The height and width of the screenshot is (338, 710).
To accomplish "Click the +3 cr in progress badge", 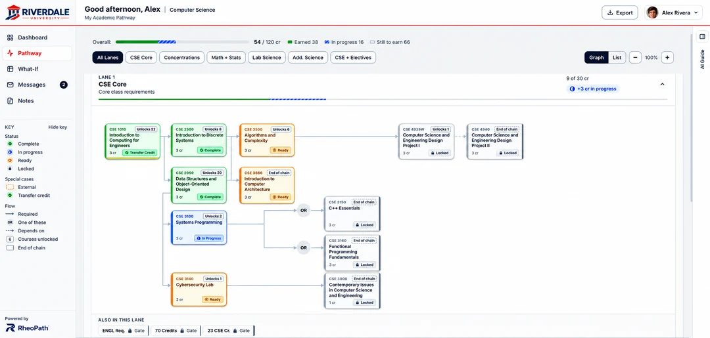I will click(593, 89).
